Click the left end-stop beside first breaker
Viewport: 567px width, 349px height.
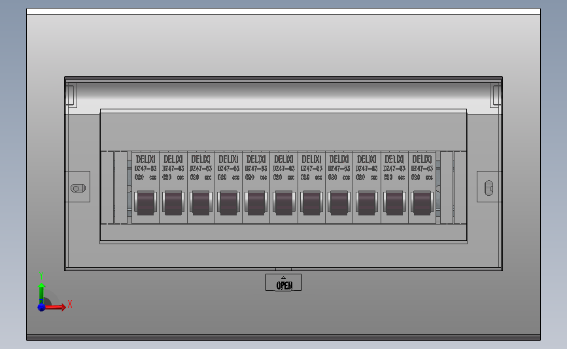pyautogui.click(x=129, y=188)
